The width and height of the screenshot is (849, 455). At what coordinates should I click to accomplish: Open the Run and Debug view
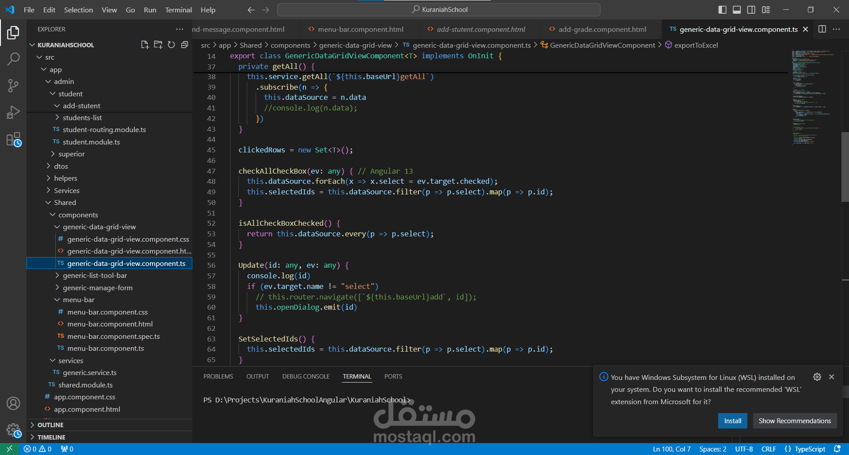pyautogui.click(x=13, y=112)
